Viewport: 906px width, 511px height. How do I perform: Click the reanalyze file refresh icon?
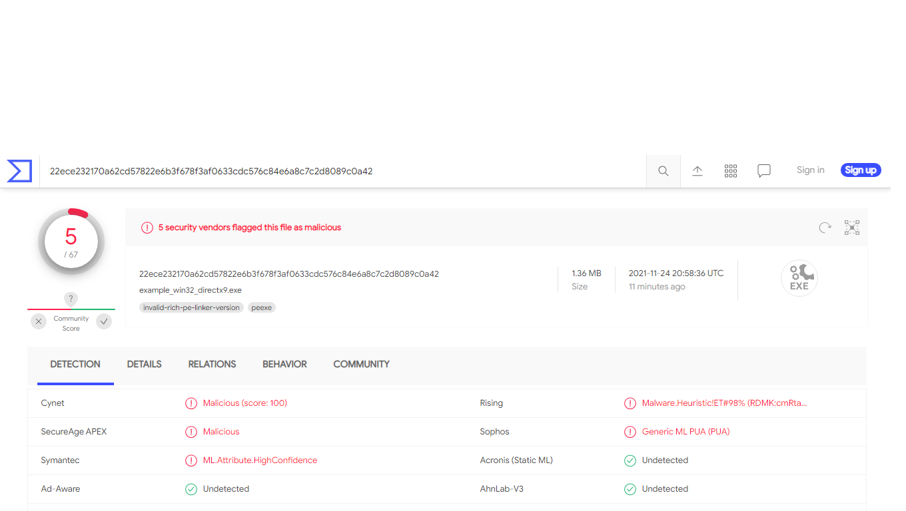click(825, 228)
